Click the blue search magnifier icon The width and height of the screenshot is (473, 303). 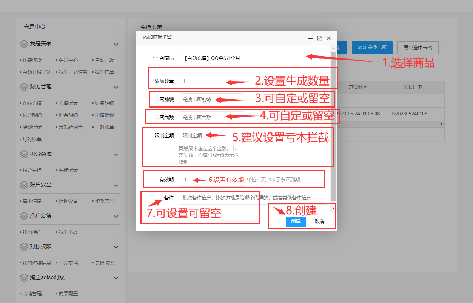point(339,47)
